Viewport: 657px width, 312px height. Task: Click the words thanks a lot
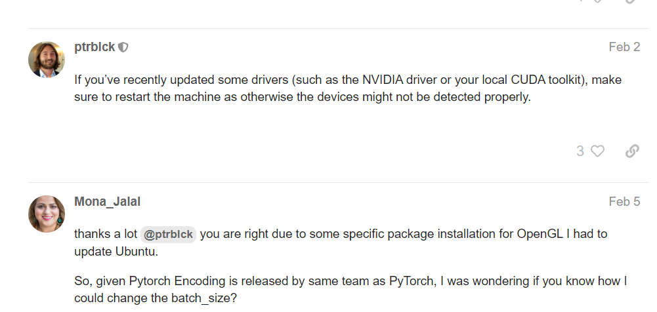(x=105, y=234)
